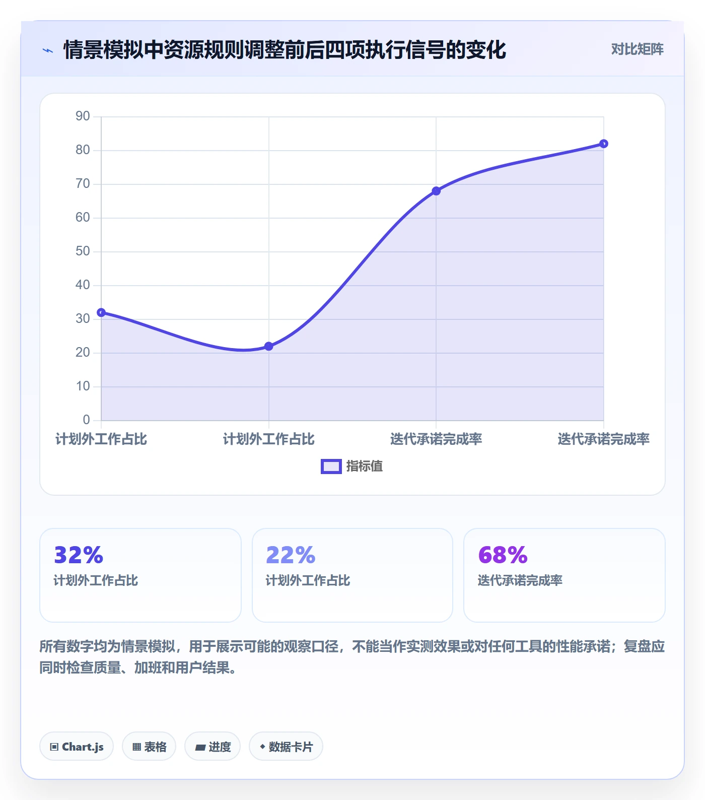Click the last x-axis label 迭代承诺完成率
Image resolution: width=705 pixels, height=800 pixels.
coord(603,439)
